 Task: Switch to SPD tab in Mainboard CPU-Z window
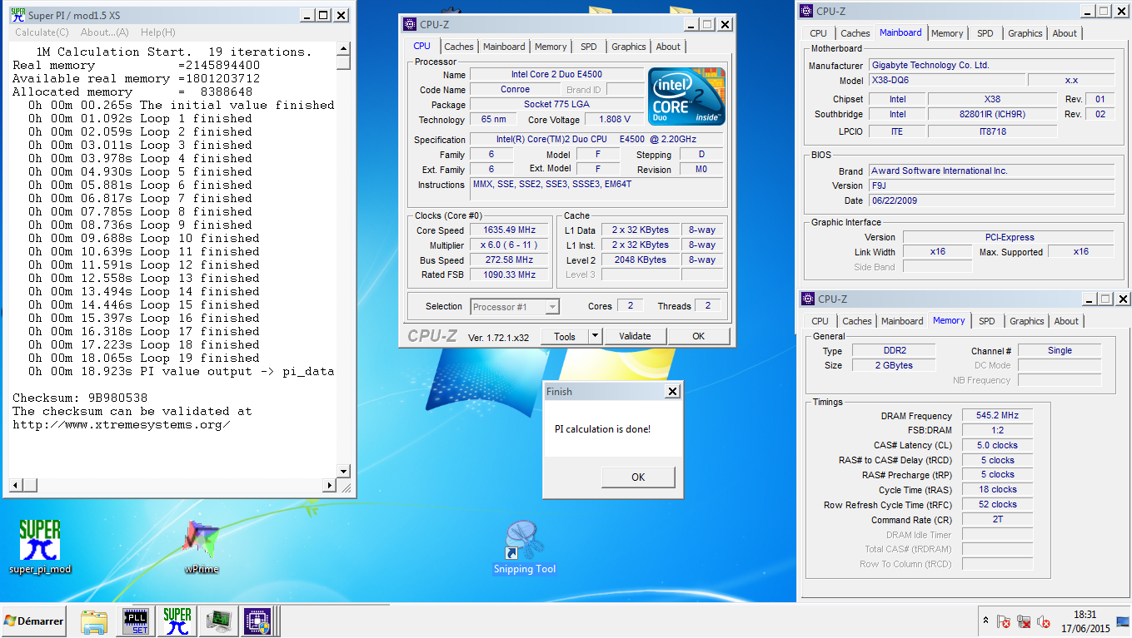(x=985, y=33)
